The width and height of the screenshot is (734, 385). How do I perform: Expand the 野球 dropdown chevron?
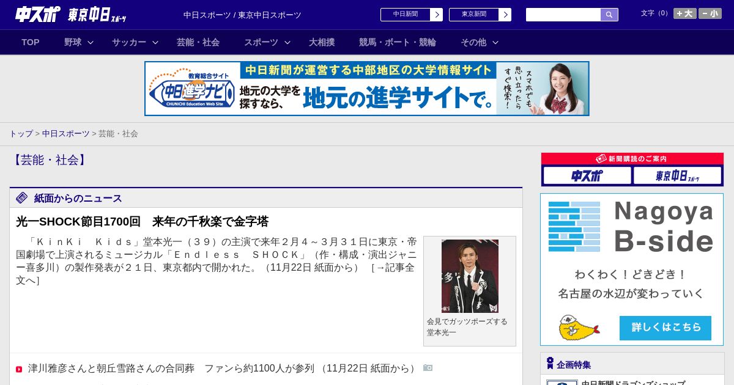91,42
